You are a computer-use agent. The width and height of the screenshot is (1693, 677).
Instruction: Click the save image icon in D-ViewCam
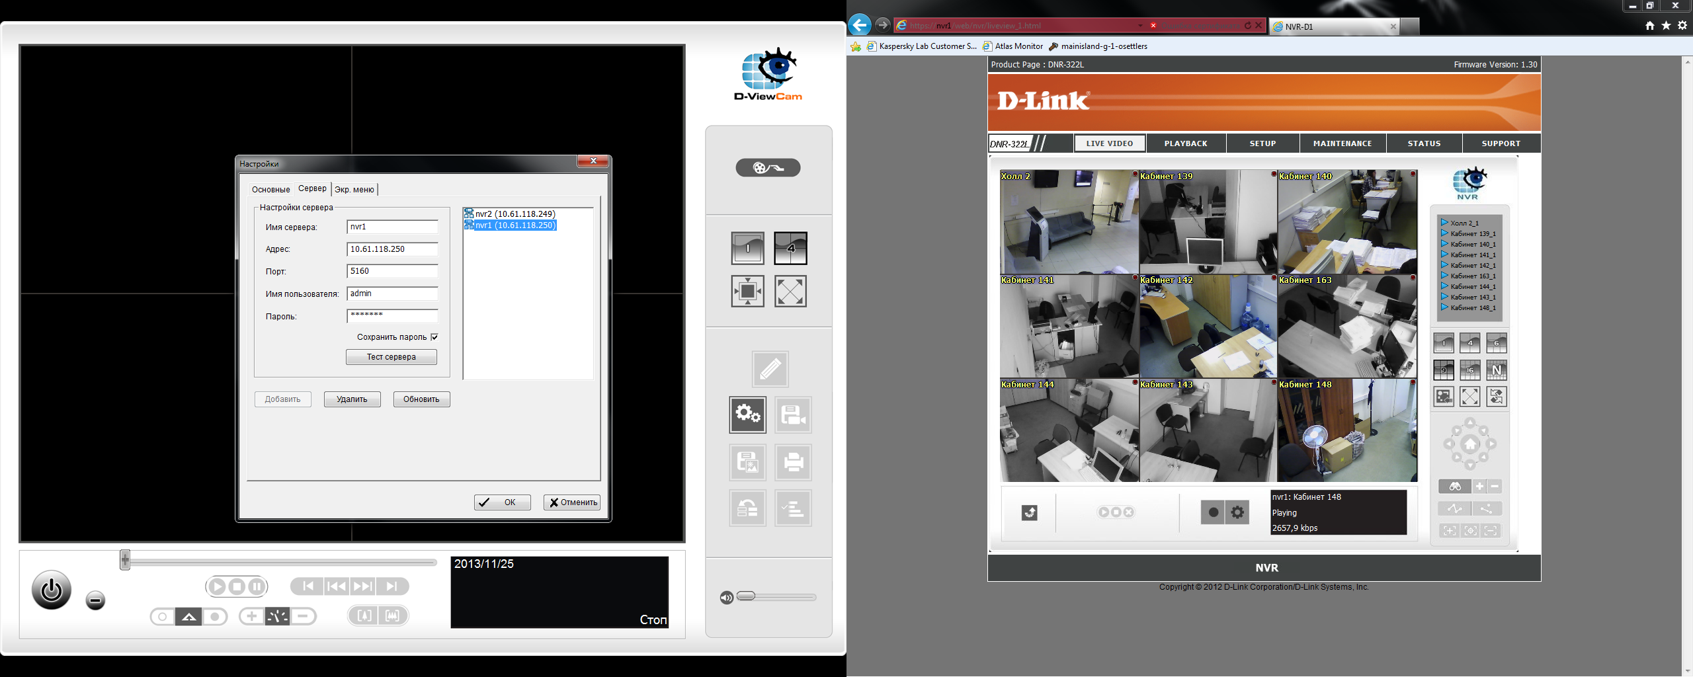click(x=748, y=461)
